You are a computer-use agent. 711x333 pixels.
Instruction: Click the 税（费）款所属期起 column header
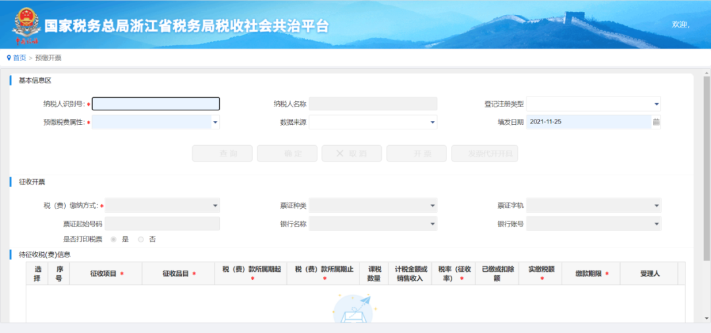coord(251,273)
